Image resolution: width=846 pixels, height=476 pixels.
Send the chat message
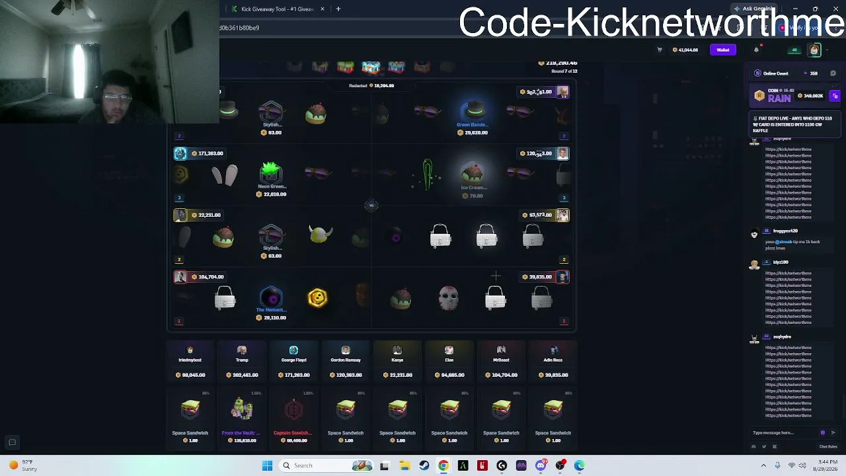[x=833, y=432]
